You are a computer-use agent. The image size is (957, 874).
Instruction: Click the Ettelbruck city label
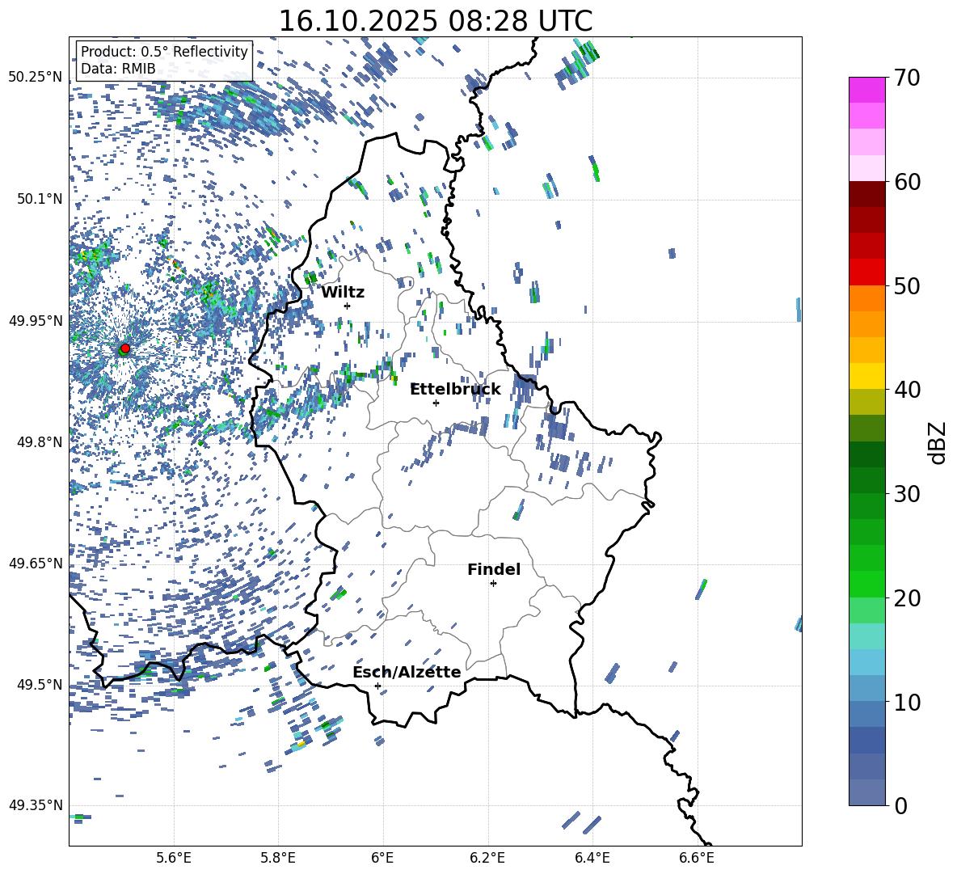point(455,390)
